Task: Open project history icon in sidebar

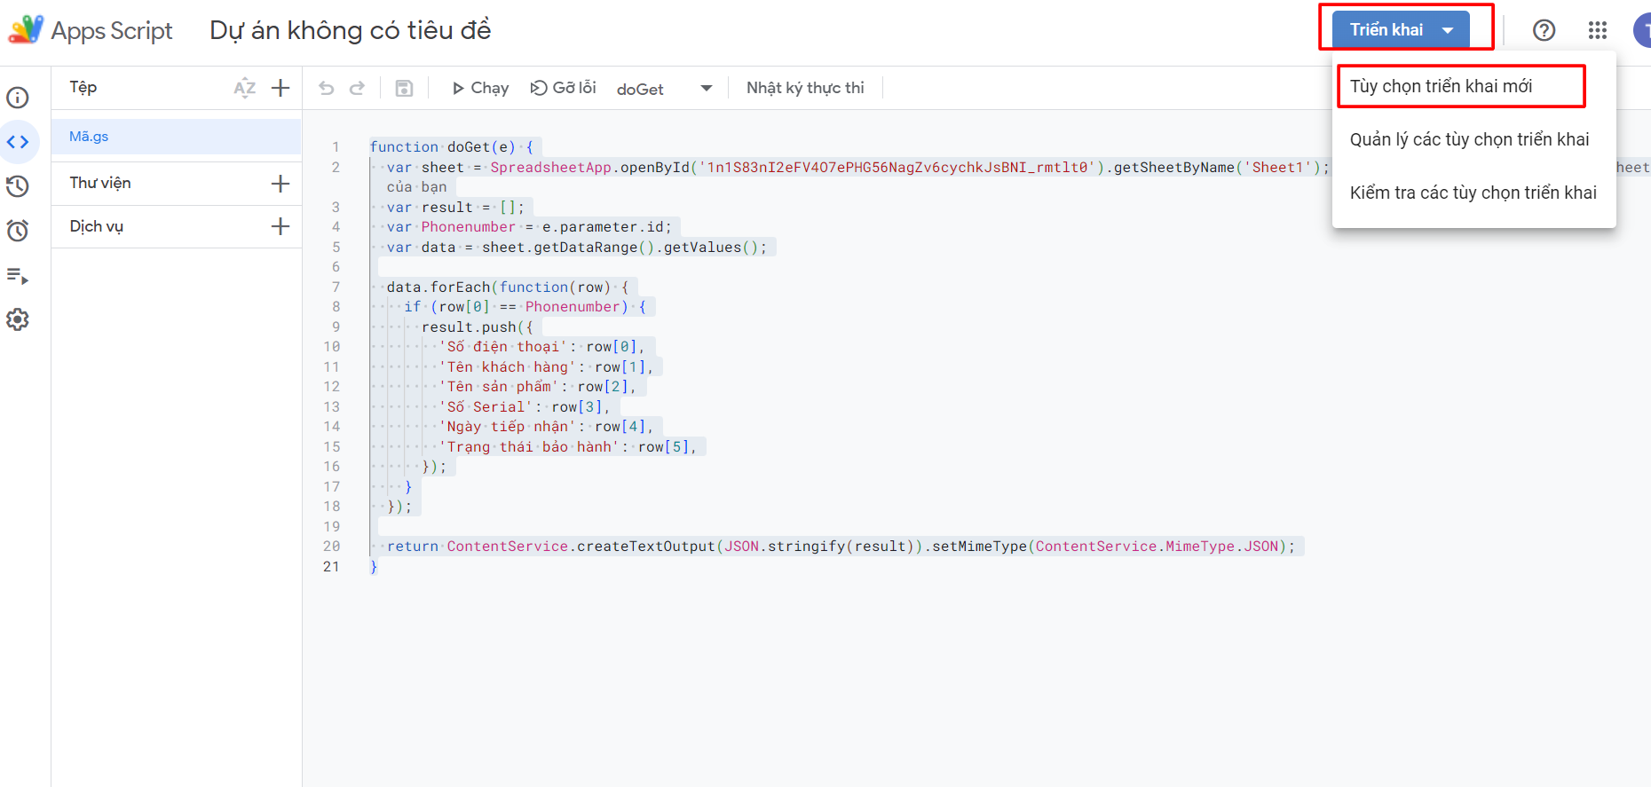Action: (18, 186)
